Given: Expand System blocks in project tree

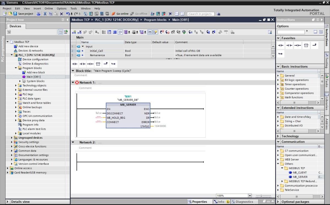Looking at the screenshot, I should [x=20, y=81].
